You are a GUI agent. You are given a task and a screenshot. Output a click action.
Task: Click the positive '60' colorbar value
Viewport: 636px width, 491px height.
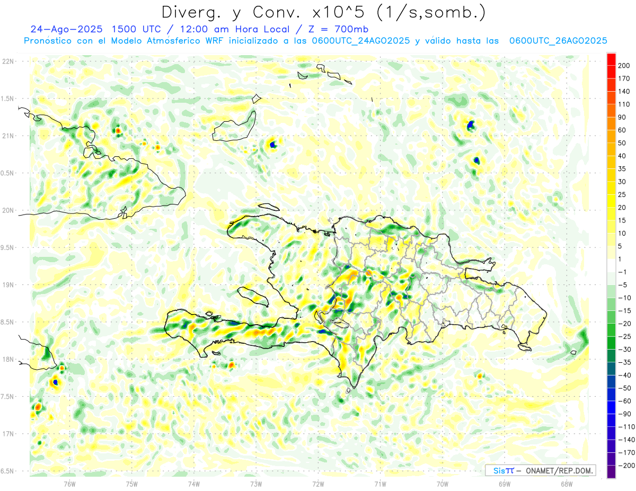623,130
